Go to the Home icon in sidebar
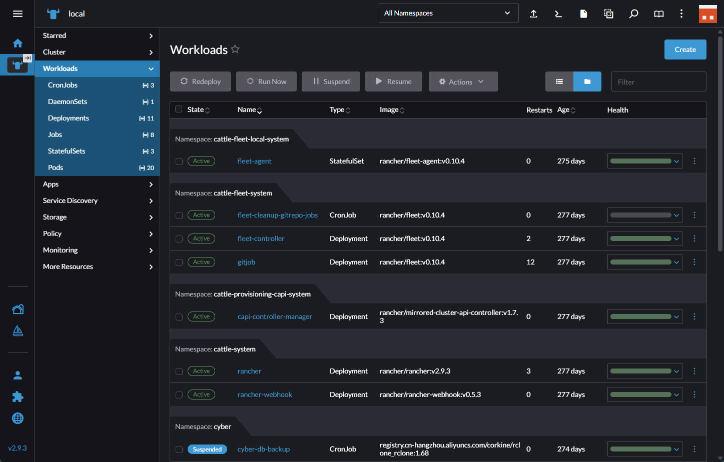724x462 pixels. 18,43
